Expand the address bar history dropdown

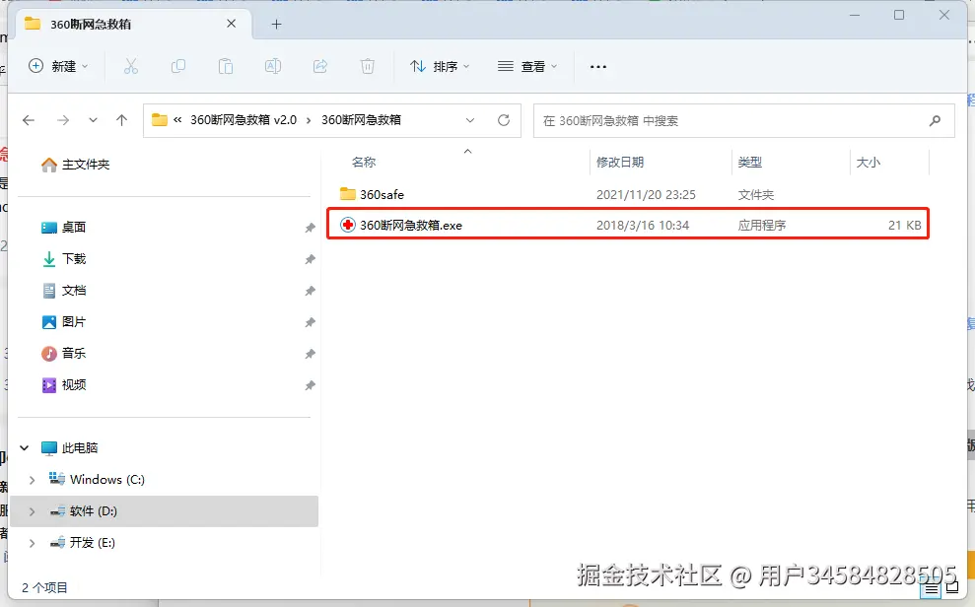point(470,120)
